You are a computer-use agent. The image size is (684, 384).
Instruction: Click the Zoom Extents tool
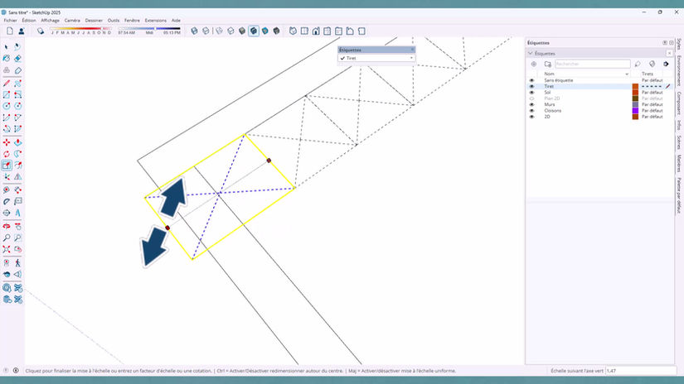(7, 249)
